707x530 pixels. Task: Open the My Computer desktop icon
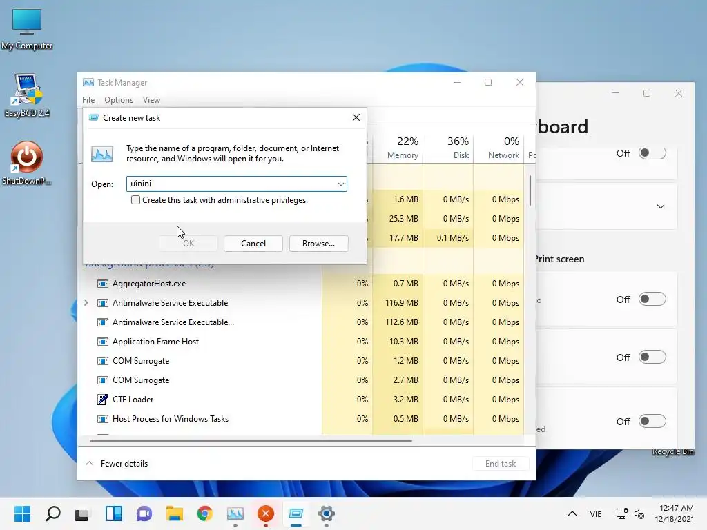click(27, 29)
